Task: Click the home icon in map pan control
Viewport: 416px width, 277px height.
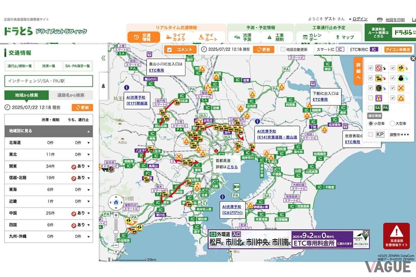Action: 116,203
